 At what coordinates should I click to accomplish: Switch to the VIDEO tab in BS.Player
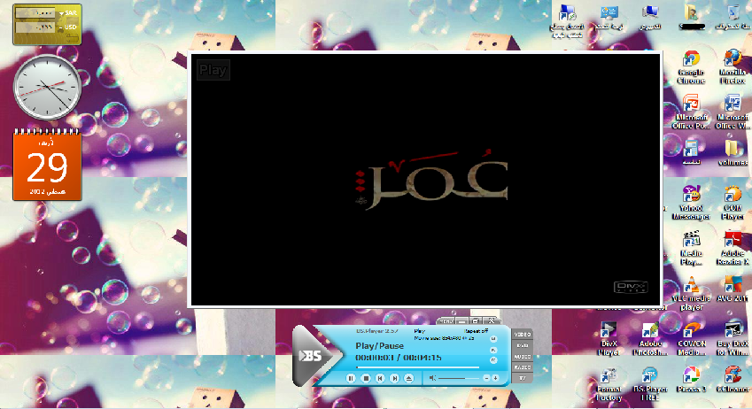[x=523, y=335]
